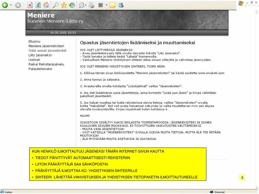
Task: Open the Back history dropdown arrow
Action: click(11, 5)
